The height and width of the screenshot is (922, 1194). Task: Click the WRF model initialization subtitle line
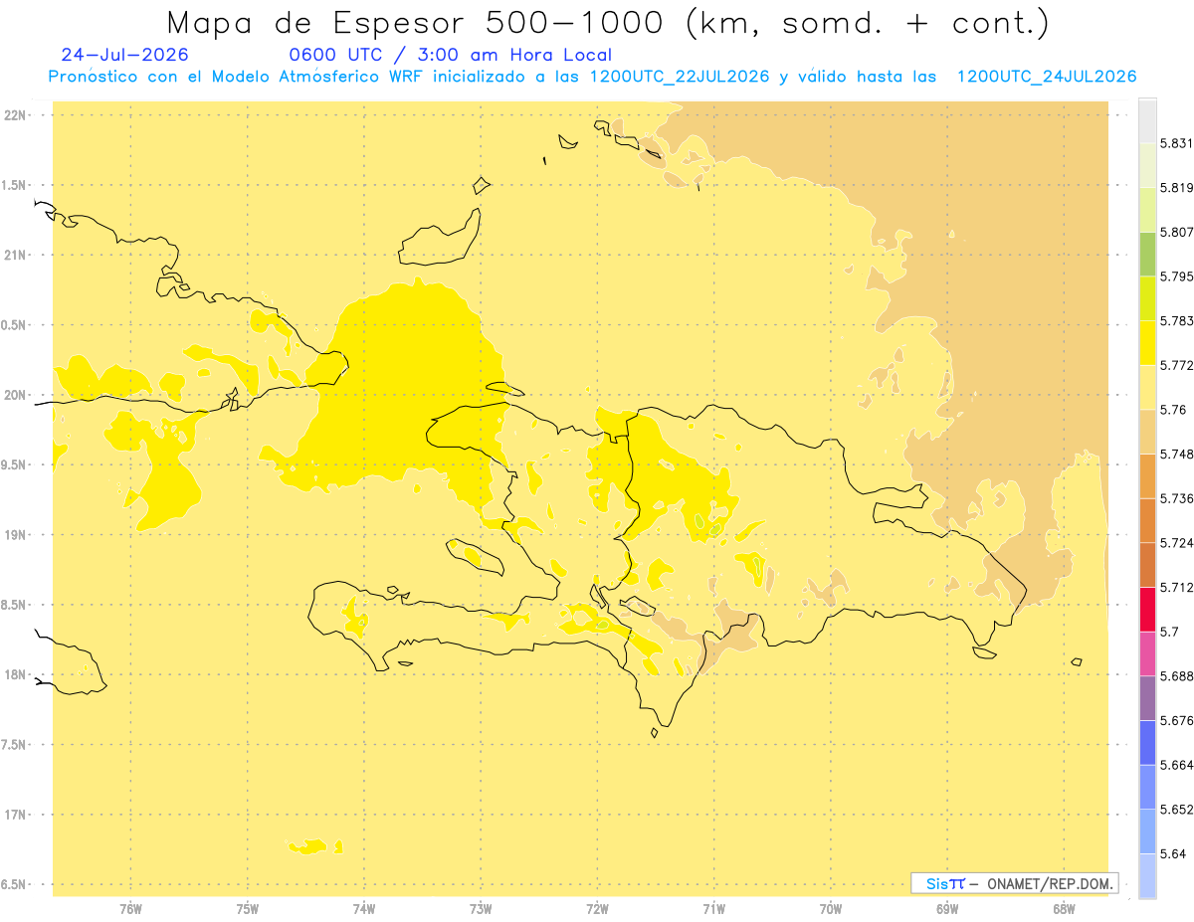pyautogui.click(x=592, y=77)
